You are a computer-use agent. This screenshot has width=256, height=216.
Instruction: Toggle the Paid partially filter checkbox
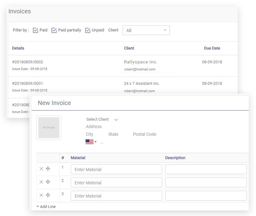click(x=54, y=31)
